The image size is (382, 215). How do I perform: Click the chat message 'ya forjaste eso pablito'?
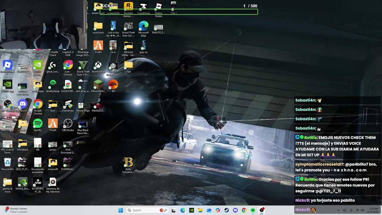click(x=333, y=200)
